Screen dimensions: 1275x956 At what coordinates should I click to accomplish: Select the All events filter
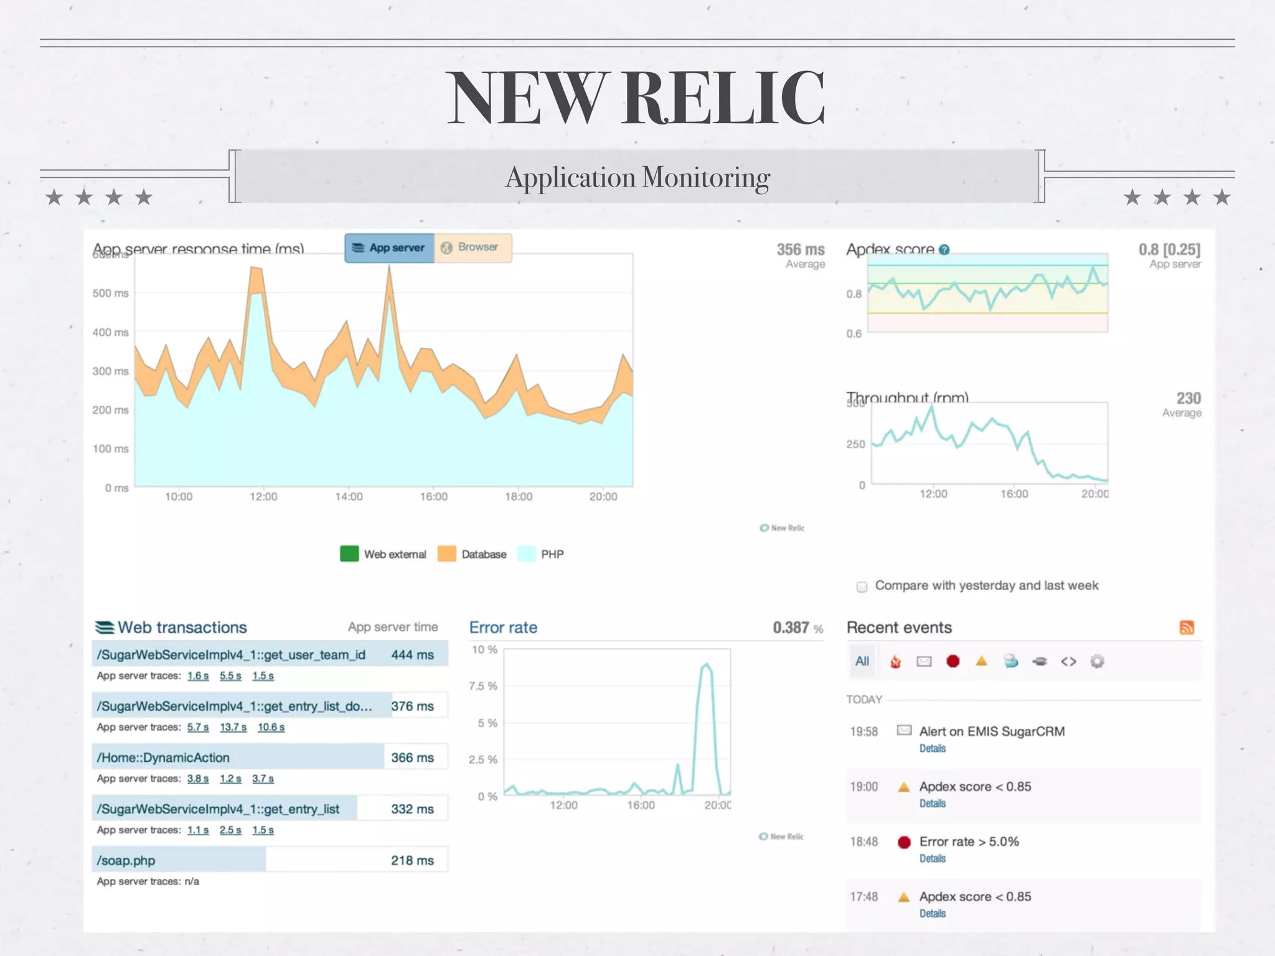point(862,662)
